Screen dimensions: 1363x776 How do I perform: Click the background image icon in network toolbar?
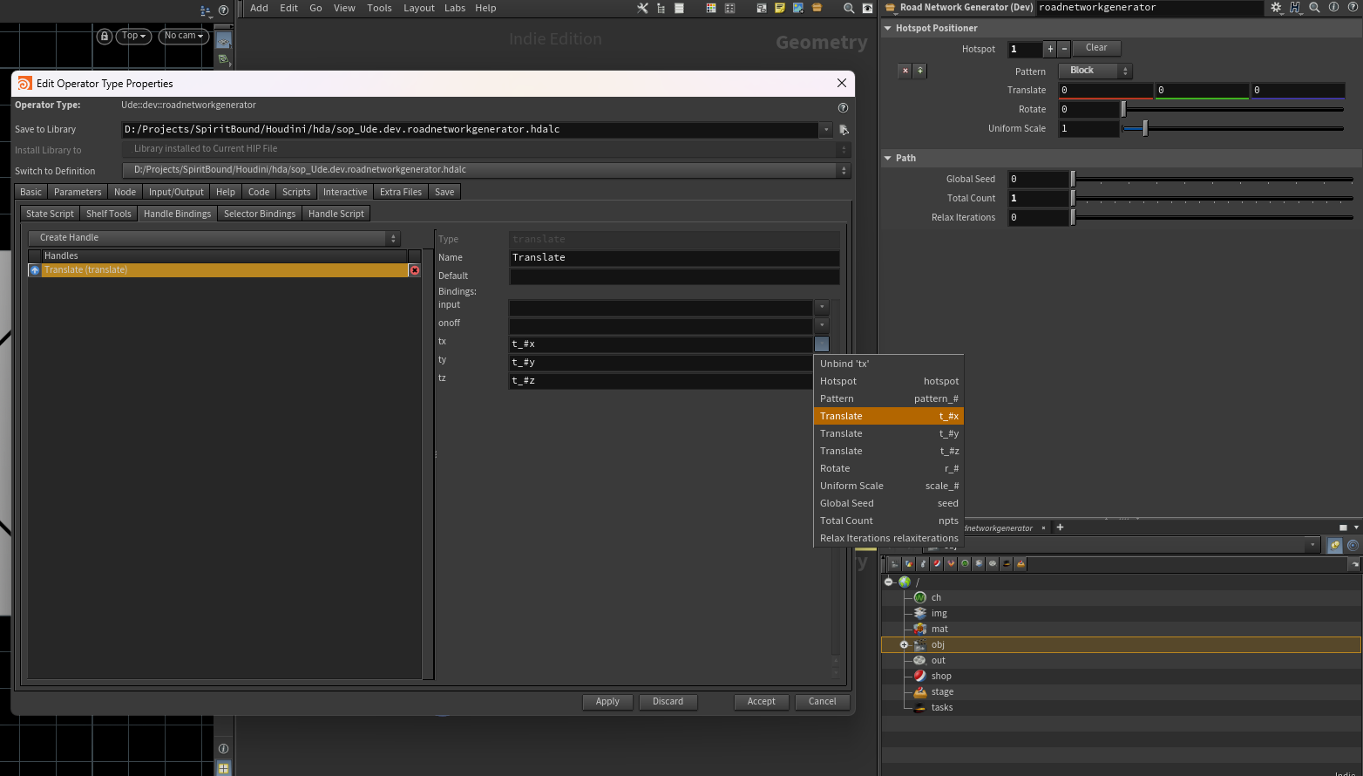tap(798, 8)
